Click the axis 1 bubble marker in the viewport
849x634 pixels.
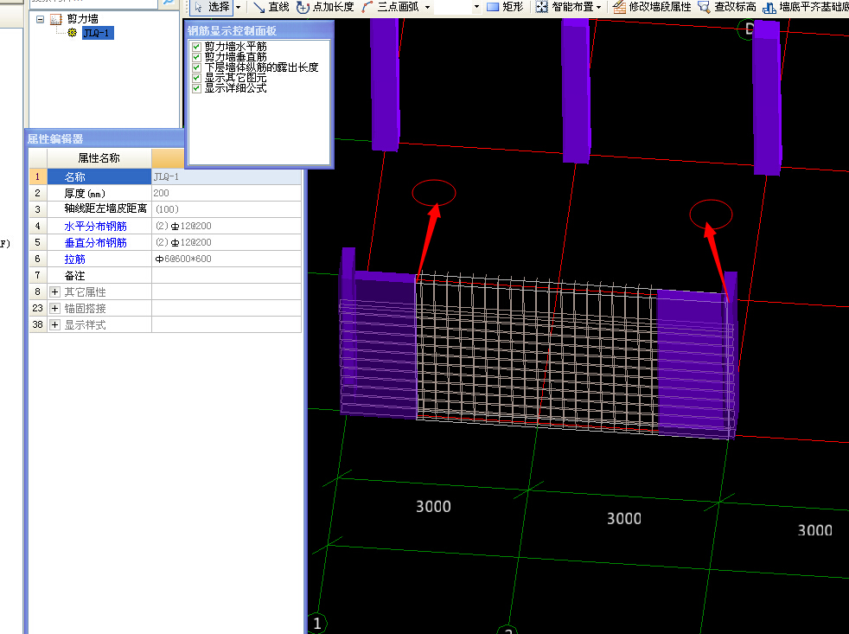317,623
